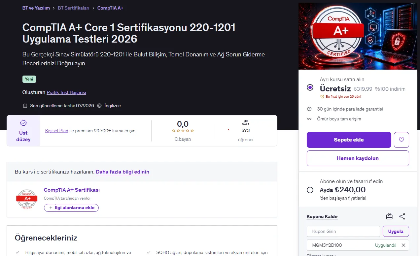Click the 0,0 rating value

[183, 124]
